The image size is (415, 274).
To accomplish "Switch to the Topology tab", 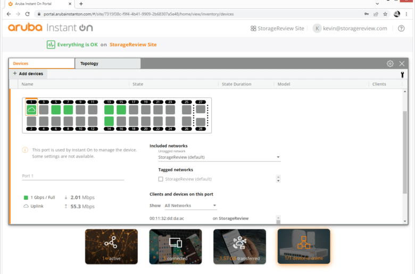I will [107, 63].
